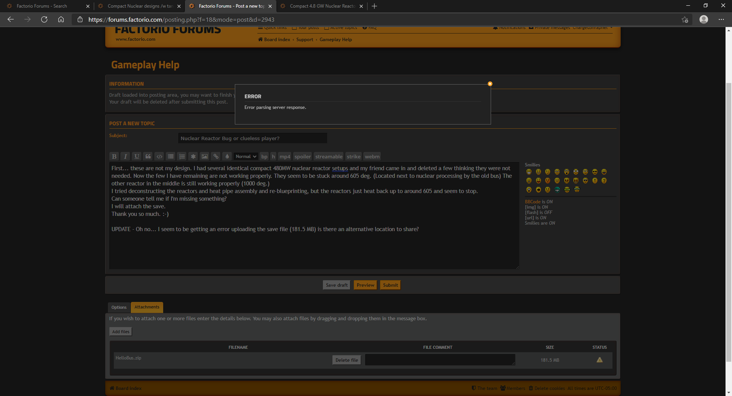
Task: Select the Attachments tab
Action: pyautogui.click(x=147, y=307)
